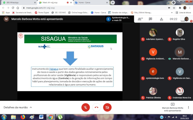Open the Chrome extensions puzzle icon
This screenshot has width=193, height=120.
tap(180, 8)
